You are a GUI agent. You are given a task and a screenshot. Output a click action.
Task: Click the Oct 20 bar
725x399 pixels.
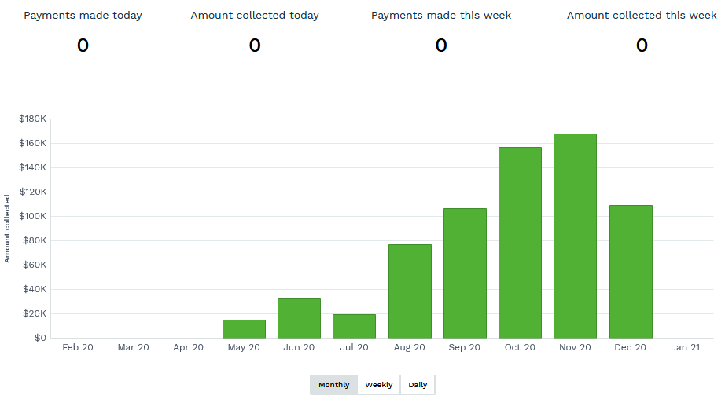520,243
